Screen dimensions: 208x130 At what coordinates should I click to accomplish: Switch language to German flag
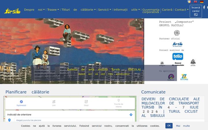pyautogui.click(x=202, y=2)
